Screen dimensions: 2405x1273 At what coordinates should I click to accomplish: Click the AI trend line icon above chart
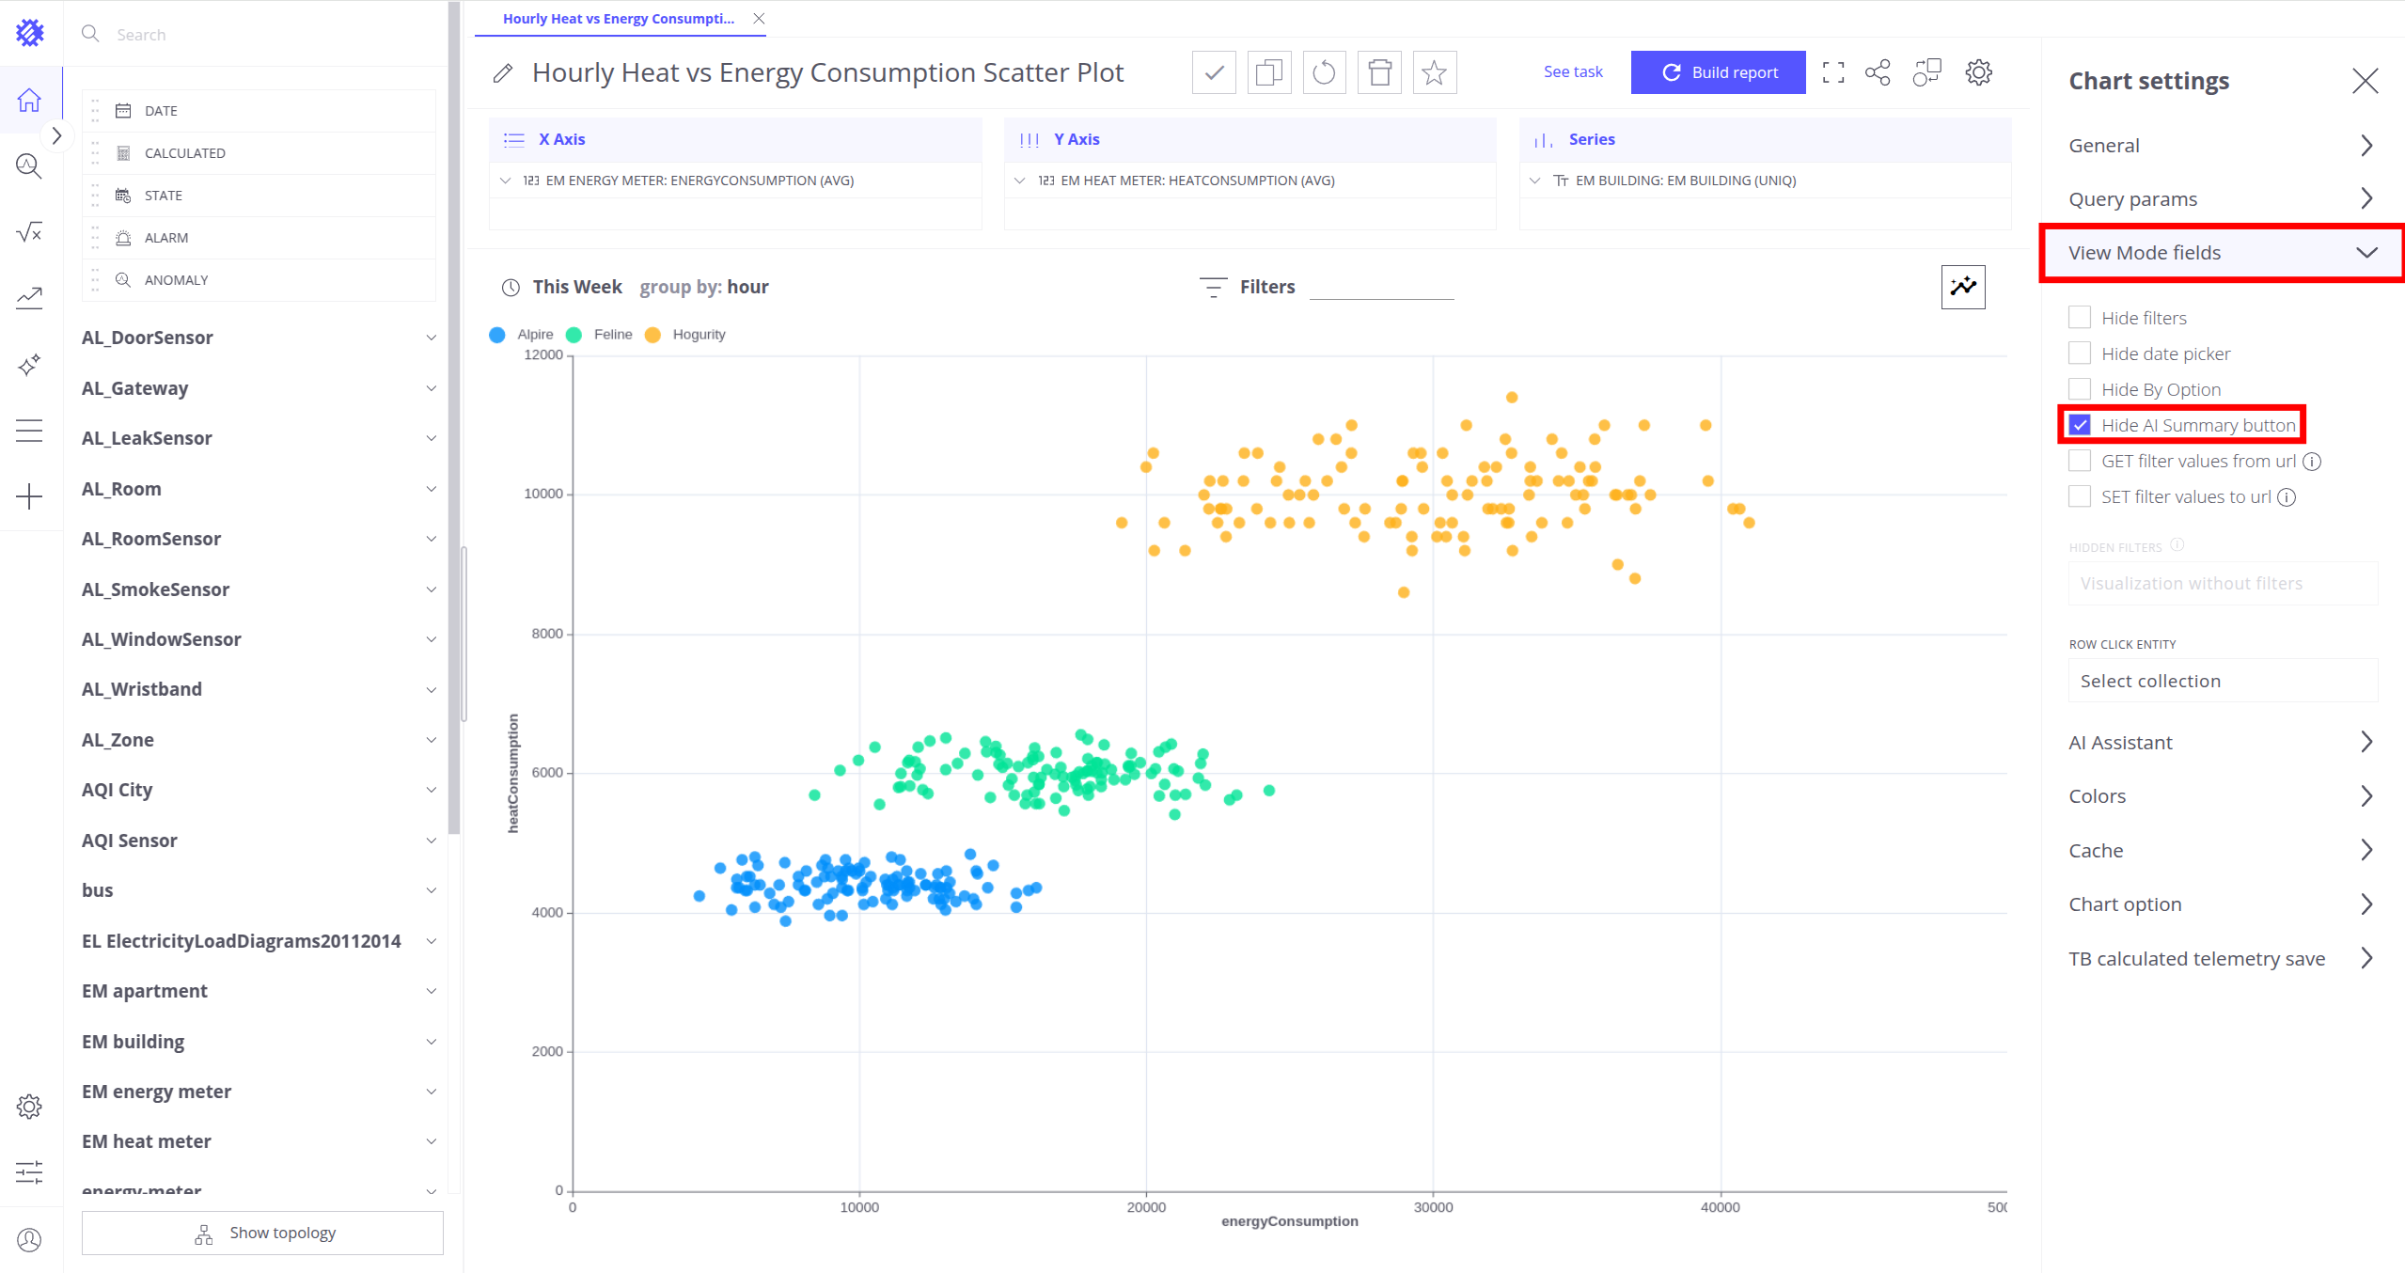tap(1963, 287)
